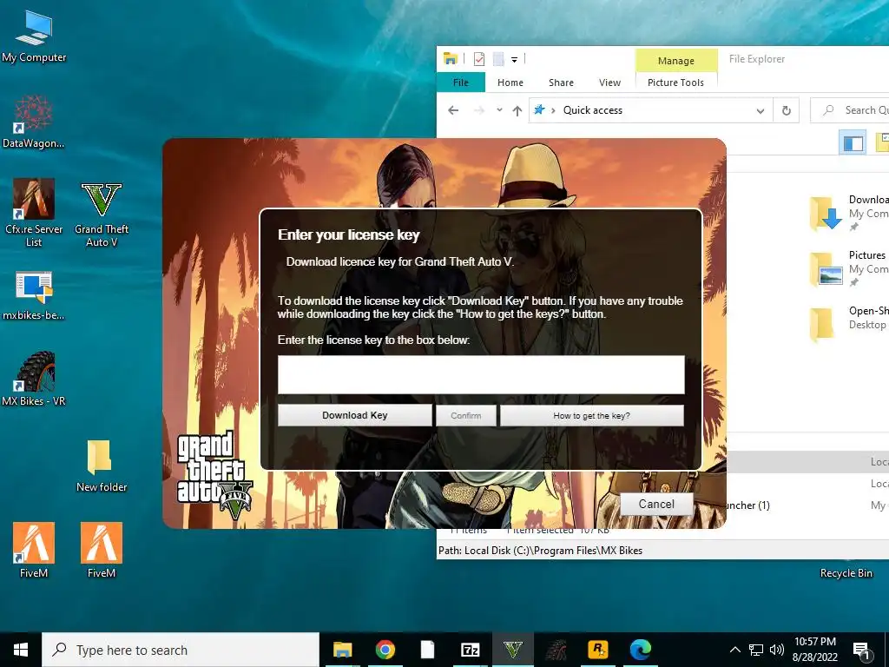Click How to get the key? button

coord(592,415)
